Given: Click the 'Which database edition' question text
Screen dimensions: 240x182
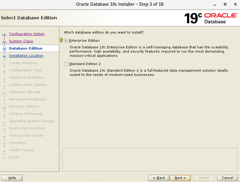Looking at the screenshot, I should [x=104, y=32].
